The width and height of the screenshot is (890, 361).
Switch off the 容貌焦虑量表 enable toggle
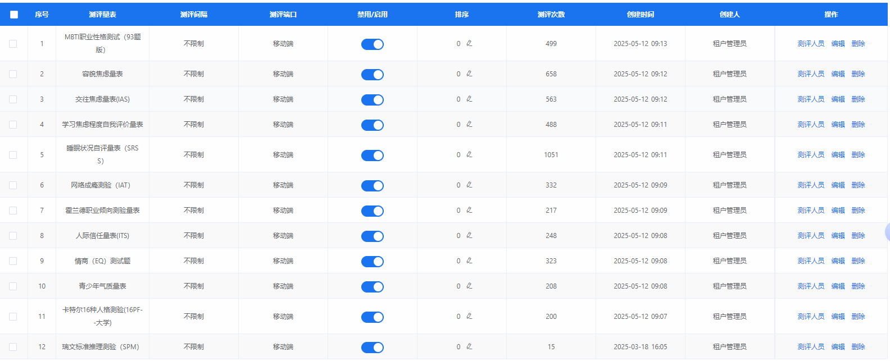tap(372, 74)
